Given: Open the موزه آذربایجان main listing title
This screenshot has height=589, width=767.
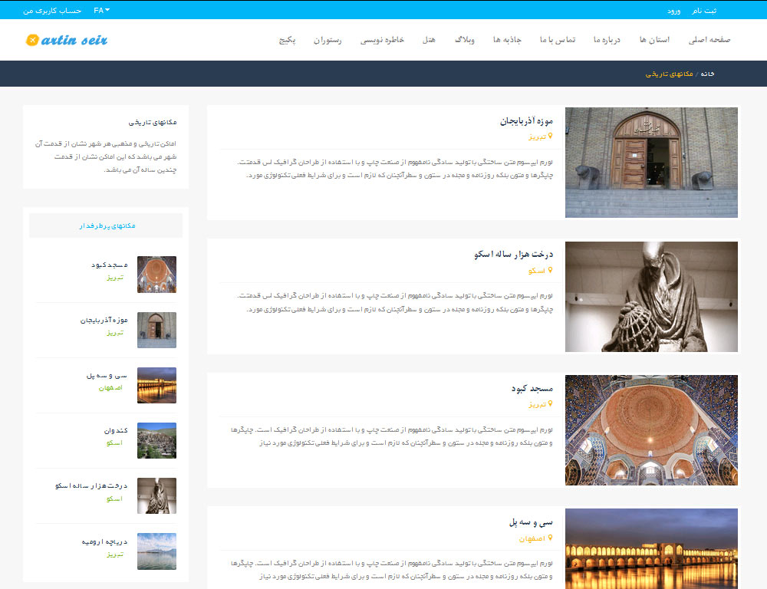Looking at the screenshot, I should tap(526, 121).
